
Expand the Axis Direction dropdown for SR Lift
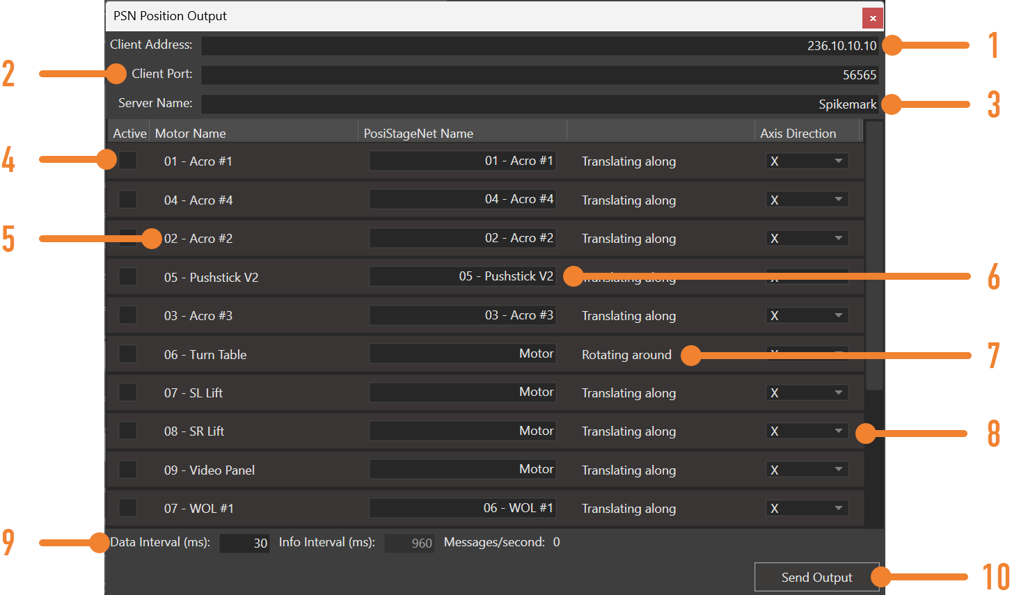point(806,431)
